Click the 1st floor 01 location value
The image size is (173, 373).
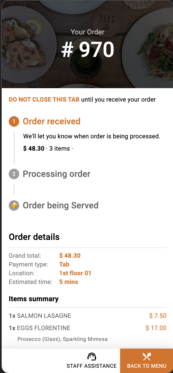pyautogui.click(x=75, y=273)
